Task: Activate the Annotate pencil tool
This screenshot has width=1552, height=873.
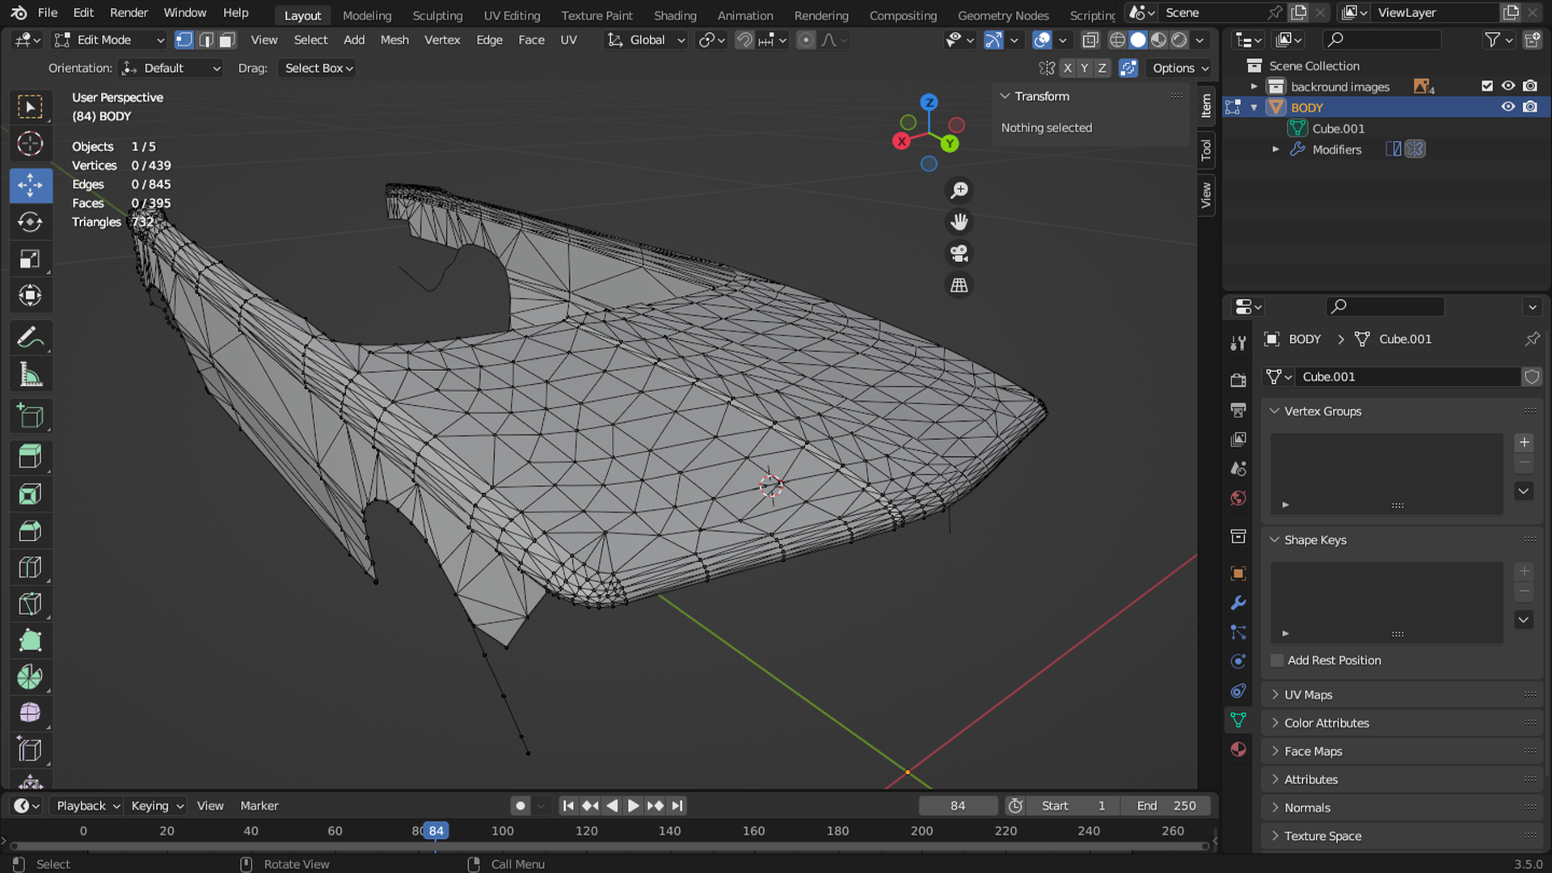Action: point(30,337)
